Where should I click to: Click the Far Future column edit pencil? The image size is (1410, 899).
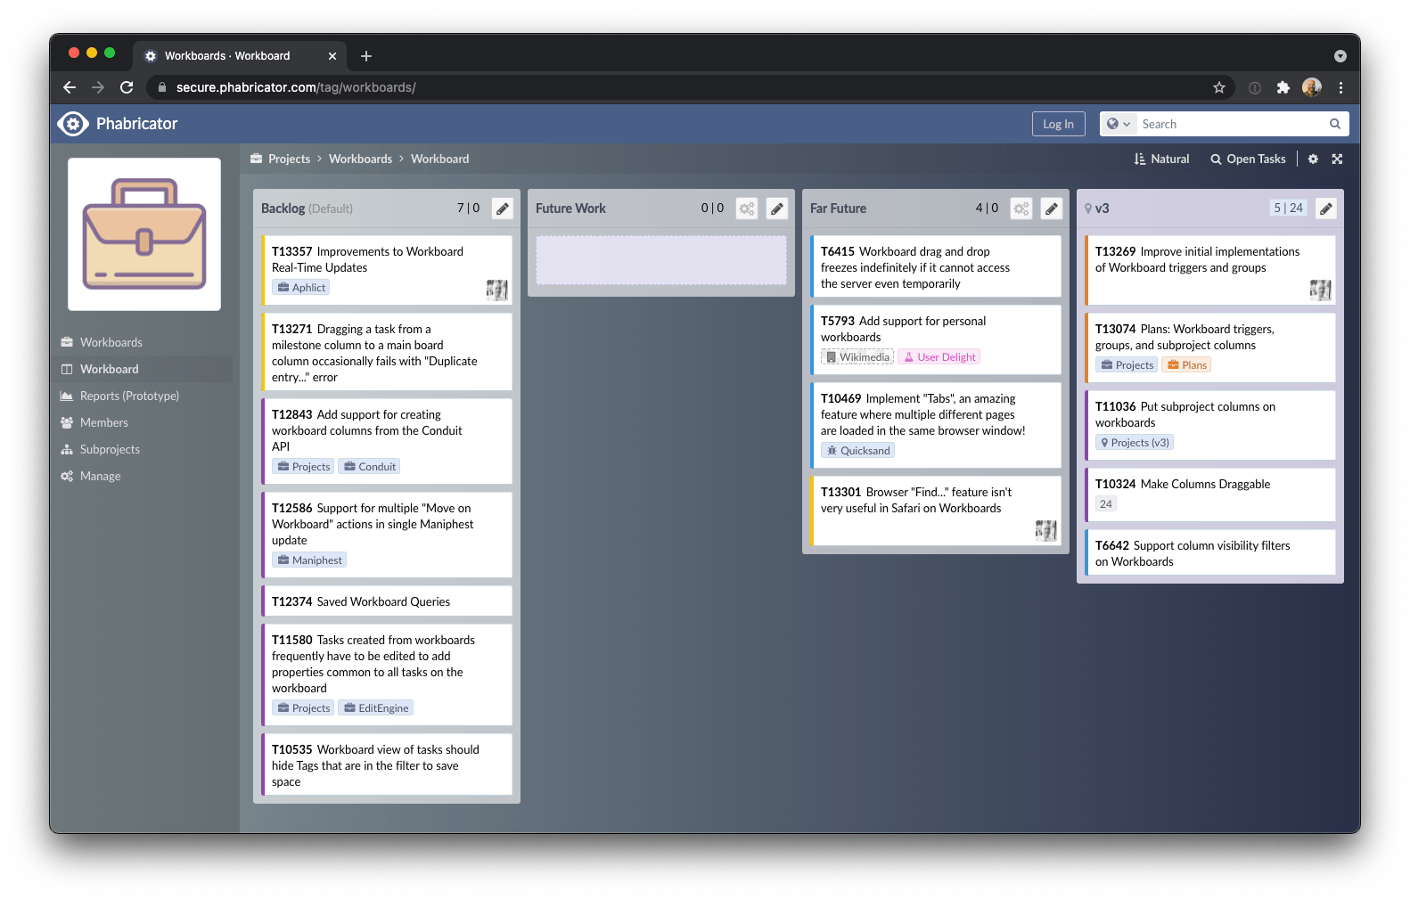1052,208
